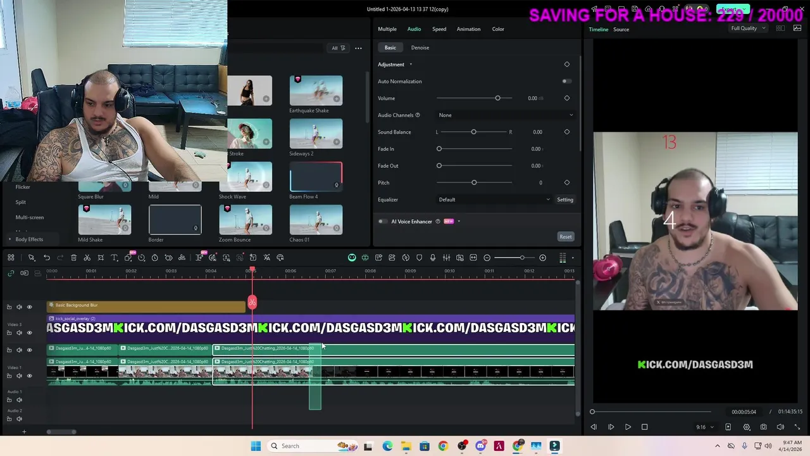Click the Volume slider handle
The height and width of the screenshot is (456, 810).
tap(497, 98)
